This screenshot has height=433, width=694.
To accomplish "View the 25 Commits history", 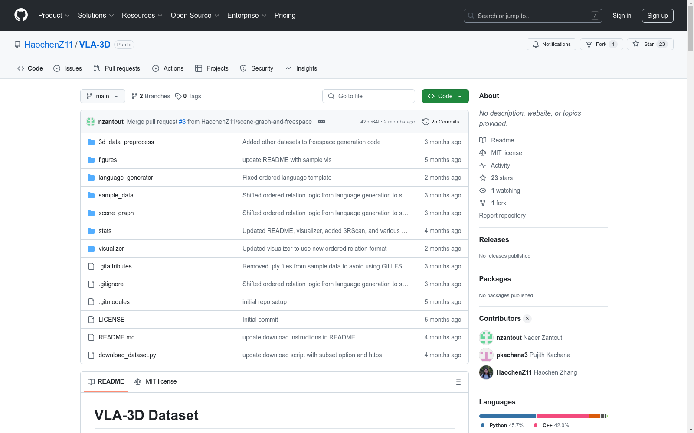I will (x=441, y=122).
